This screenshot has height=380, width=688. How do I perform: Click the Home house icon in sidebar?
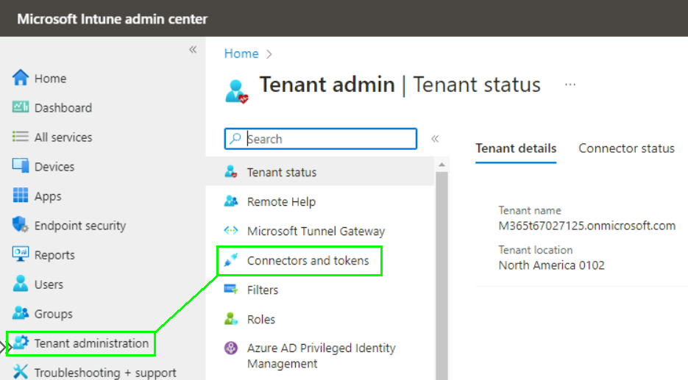[21, 78]
